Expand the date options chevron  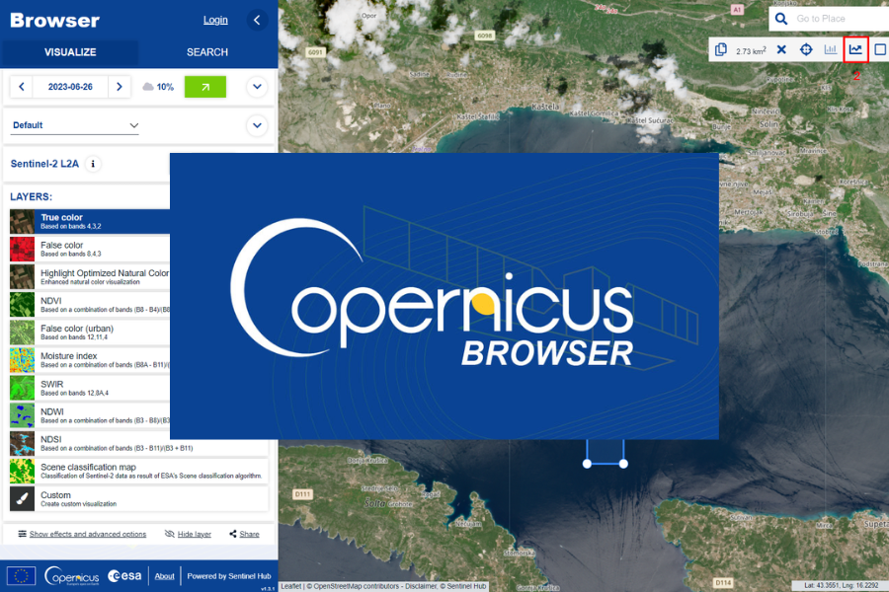257,87
